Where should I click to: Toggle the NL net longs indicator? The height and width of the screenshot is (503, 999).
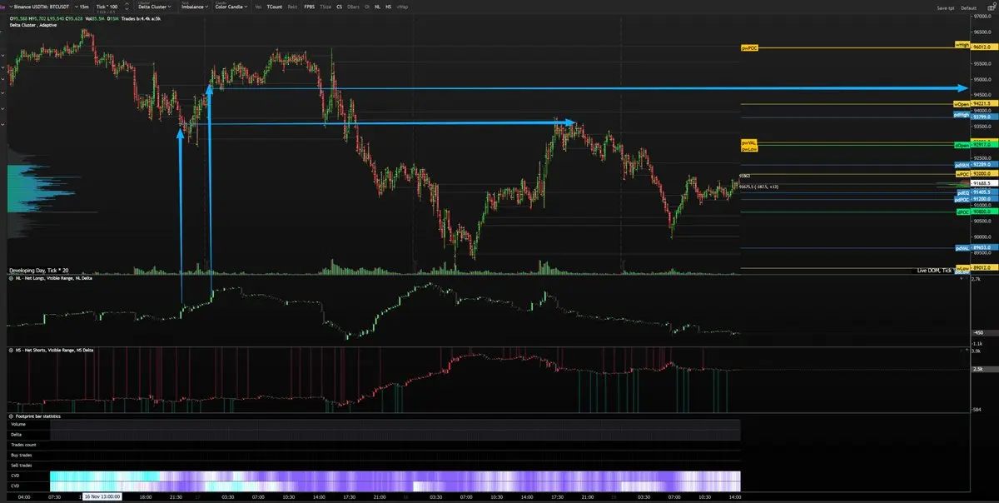coord(378,7)
